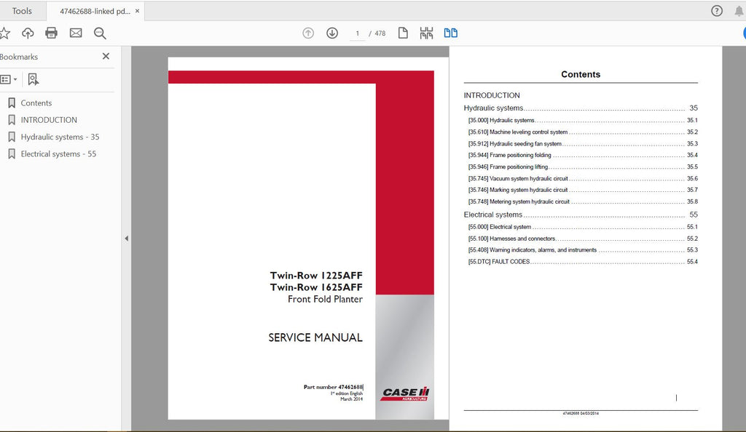Open [35.745] Vacuum system hydraulic circuit
Screen dimensions: 746x432
click(x=583, y=178)
